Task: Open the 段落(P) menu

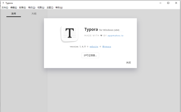Action: [x=23, y=7]
